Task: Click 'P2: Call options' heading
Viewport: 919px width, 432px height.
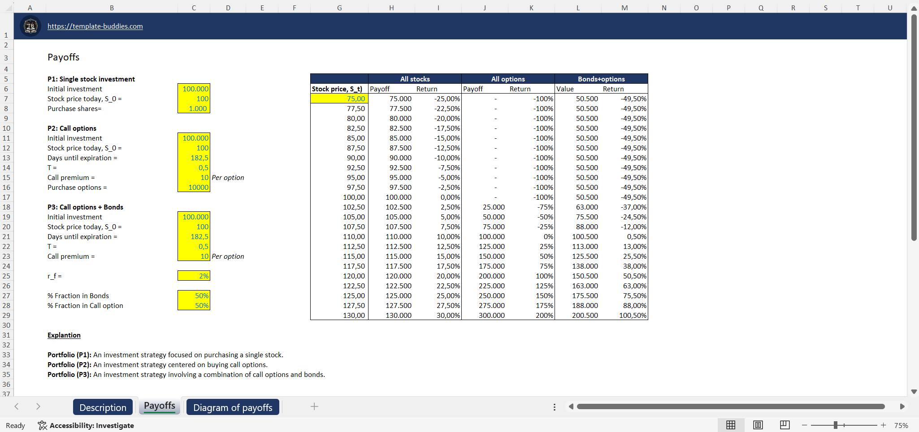Action: tap(72, 128)
